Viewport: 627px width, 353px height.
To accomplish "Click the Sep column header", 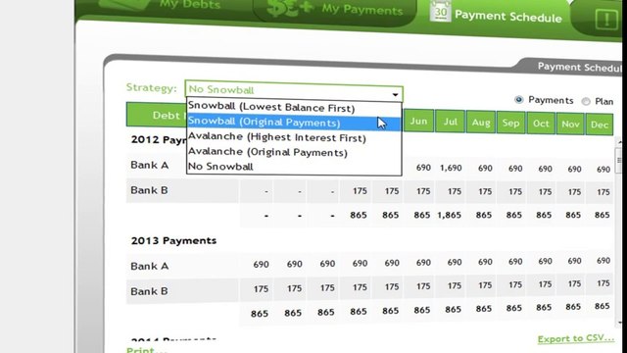I will [510, 123].
